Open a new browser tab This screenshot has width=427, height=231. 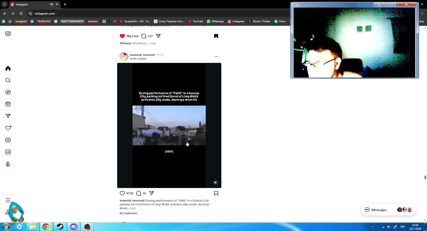[65, 4]
